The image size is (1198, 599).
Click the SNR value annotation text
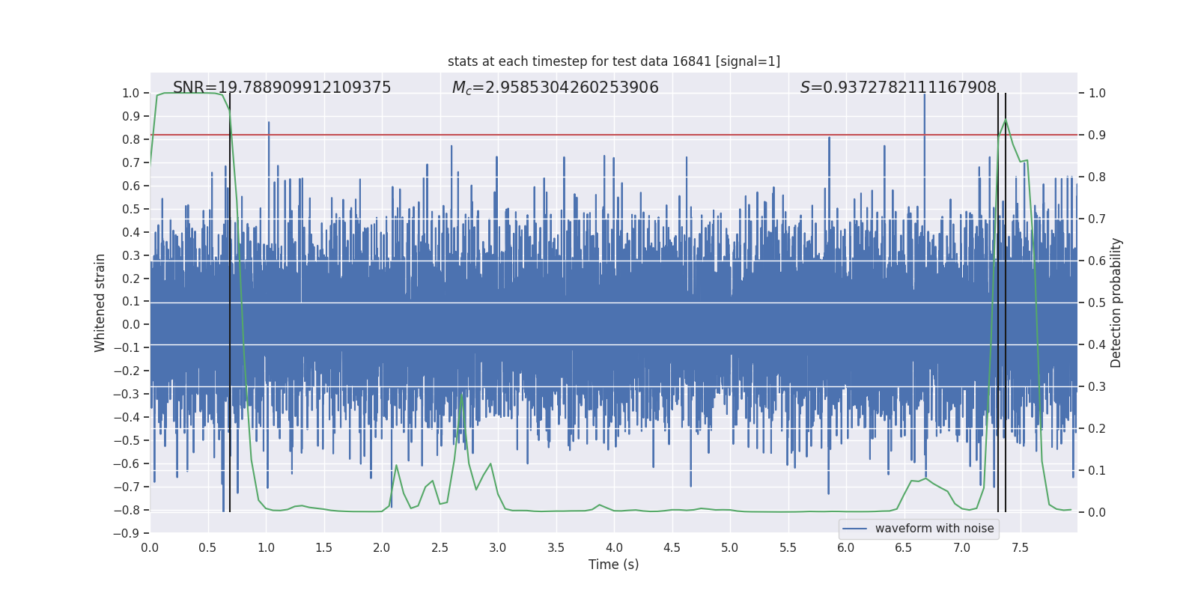click(x=282, y=88)
